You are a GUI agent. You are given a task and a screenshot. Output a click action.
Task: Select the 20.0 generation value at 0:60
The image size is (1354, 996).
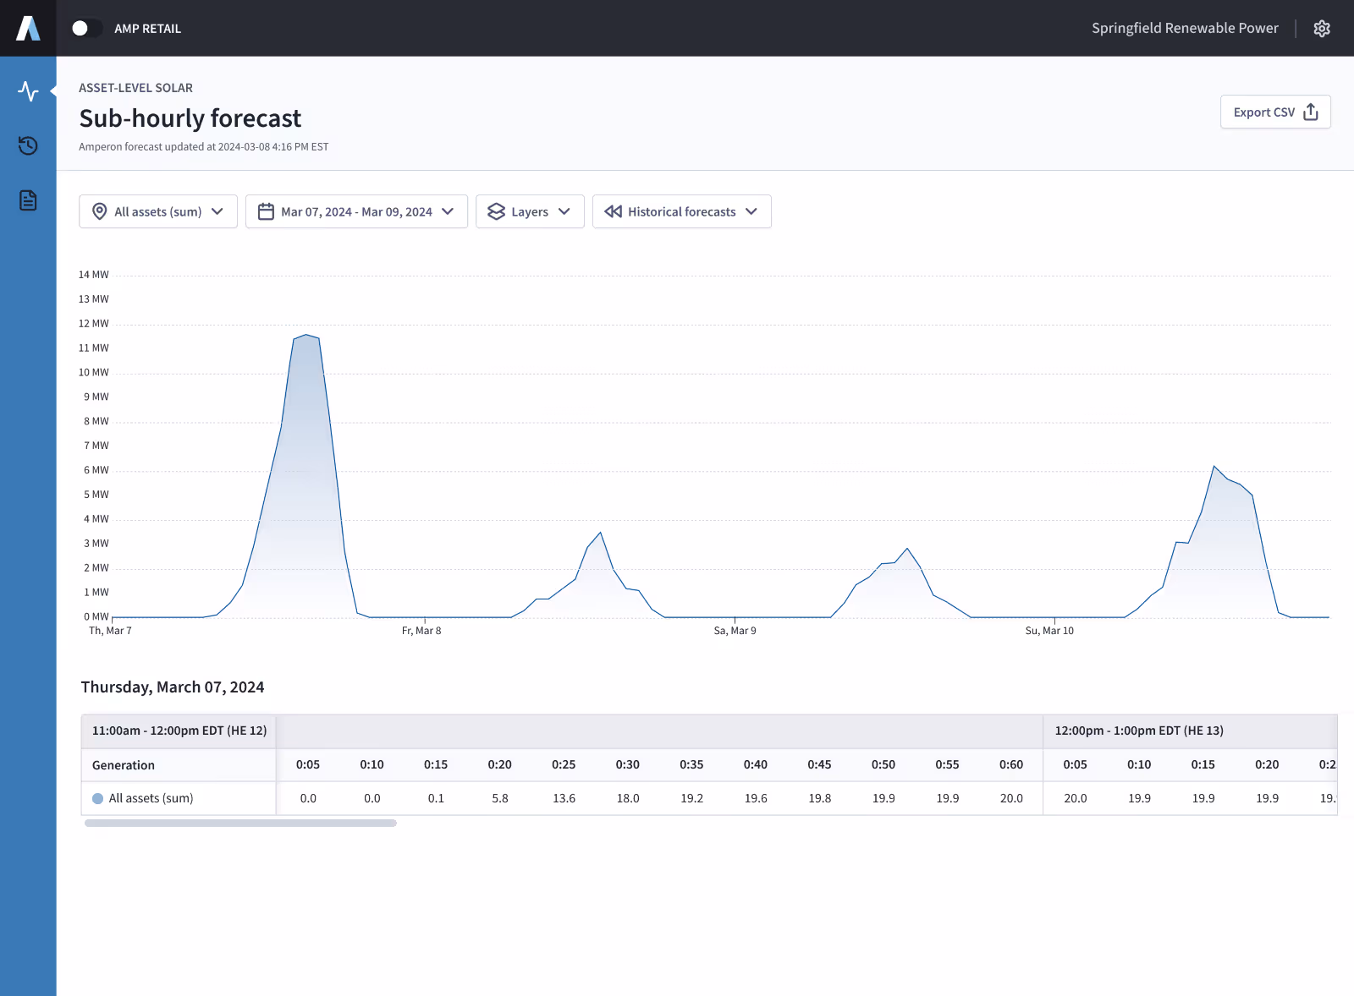pyautogui.click(x=1011, y=797)
